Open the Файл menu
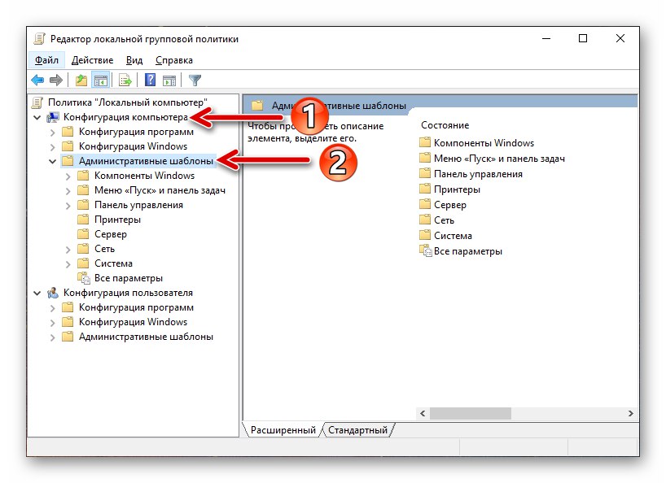The height and width of the screenshot is (483, 666). [x=46, y=60]
